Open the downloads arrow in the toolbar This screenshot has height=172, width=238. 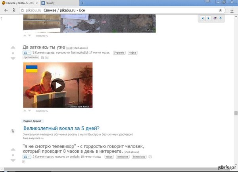pyautogui.click(x=232, y=10)
